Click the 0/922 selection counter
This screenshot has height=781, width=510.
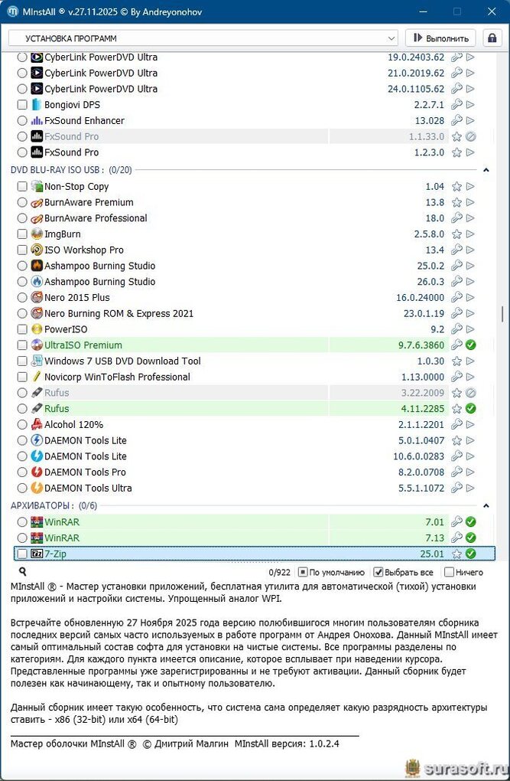point(280,572)
